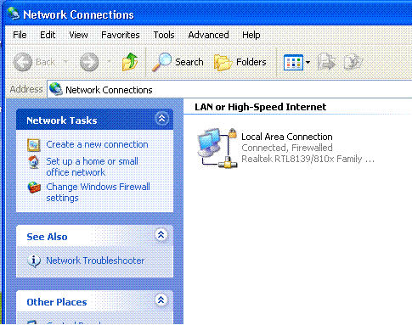Open the Advanced menu
This screenshot has width=412, height=325.
[208, 35]
